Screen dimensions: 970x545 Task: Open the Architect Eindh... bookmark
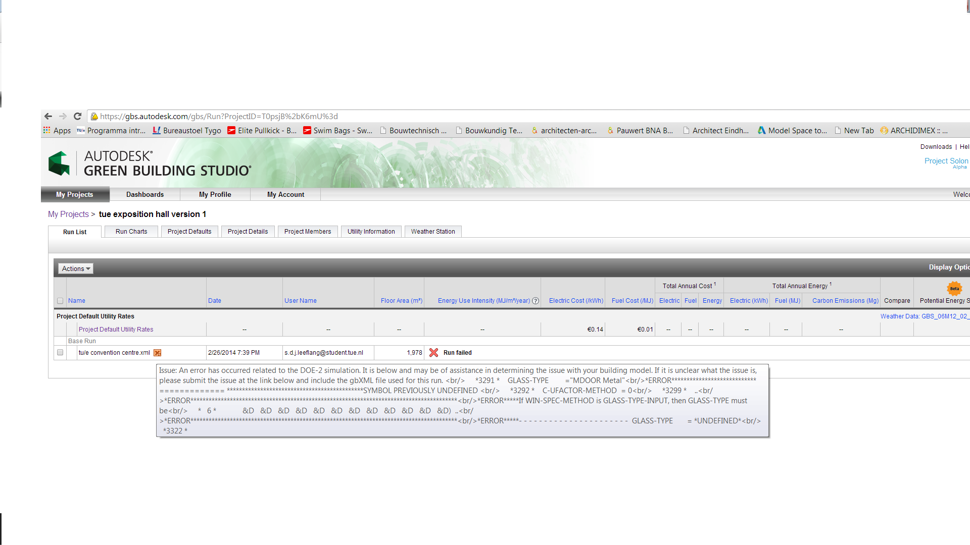[716, 130]
